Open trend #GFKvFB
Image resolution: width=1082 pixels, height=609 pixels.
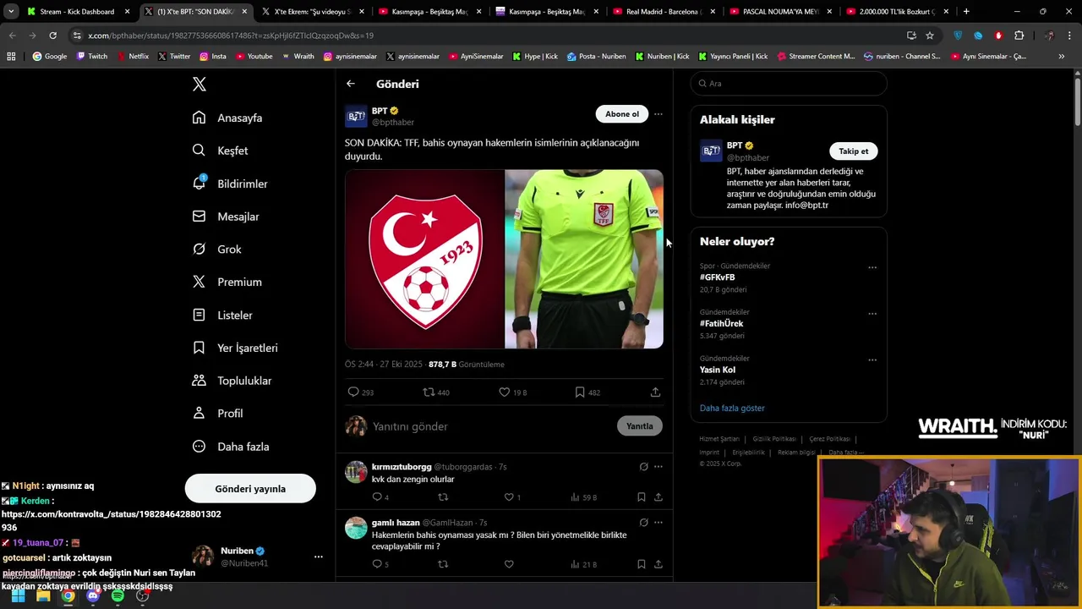coord(717,277)
